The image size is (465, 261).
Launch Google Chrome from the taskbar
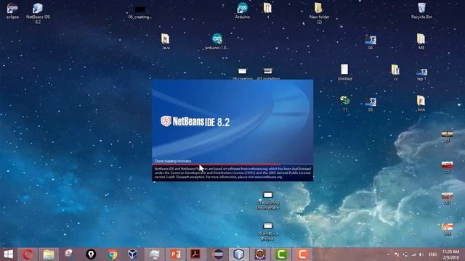click(x=112, y=254)
